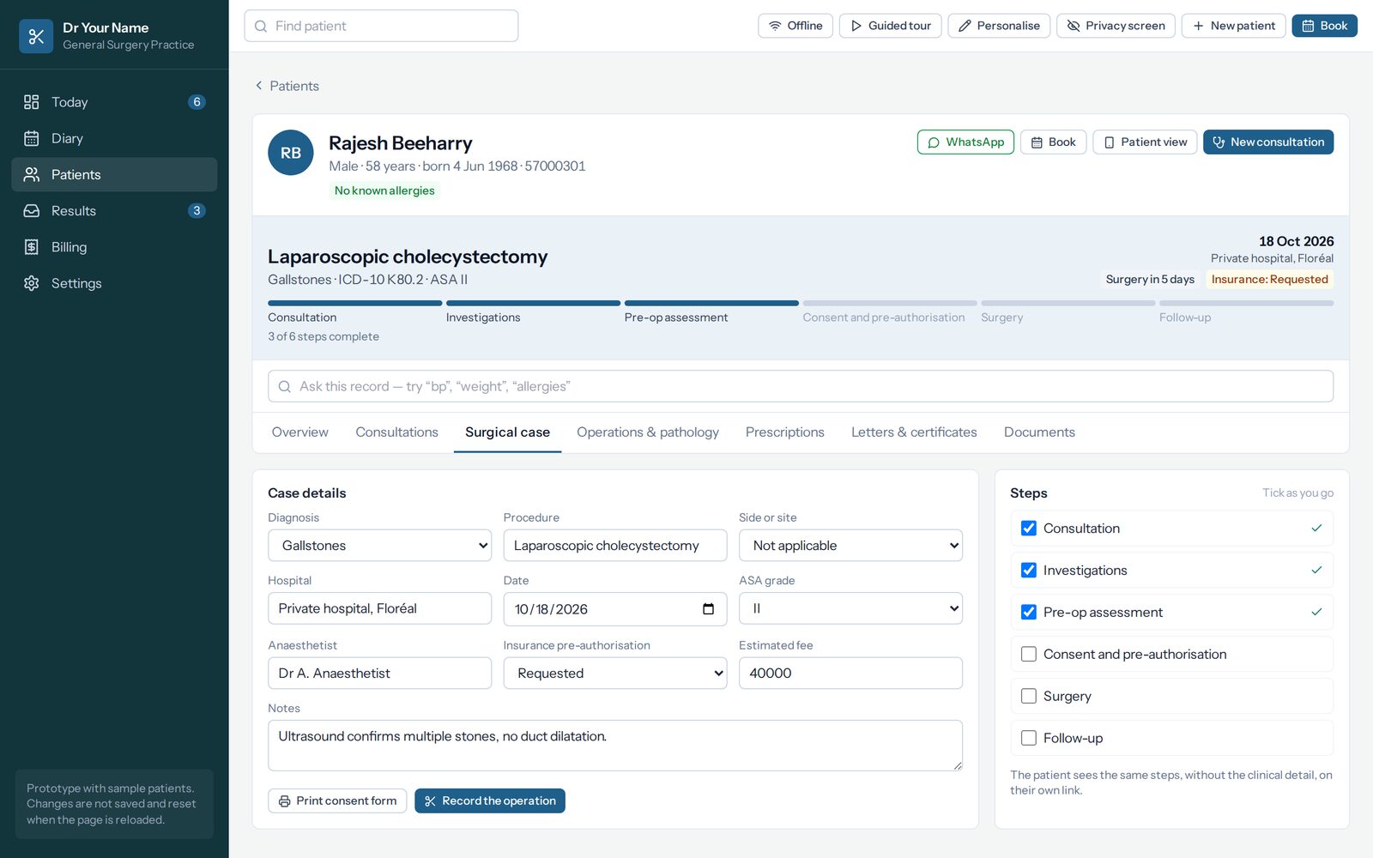Open Letters & certificates tab
1373x858 pixels.
pyautogui.click(x=914, y=432)
